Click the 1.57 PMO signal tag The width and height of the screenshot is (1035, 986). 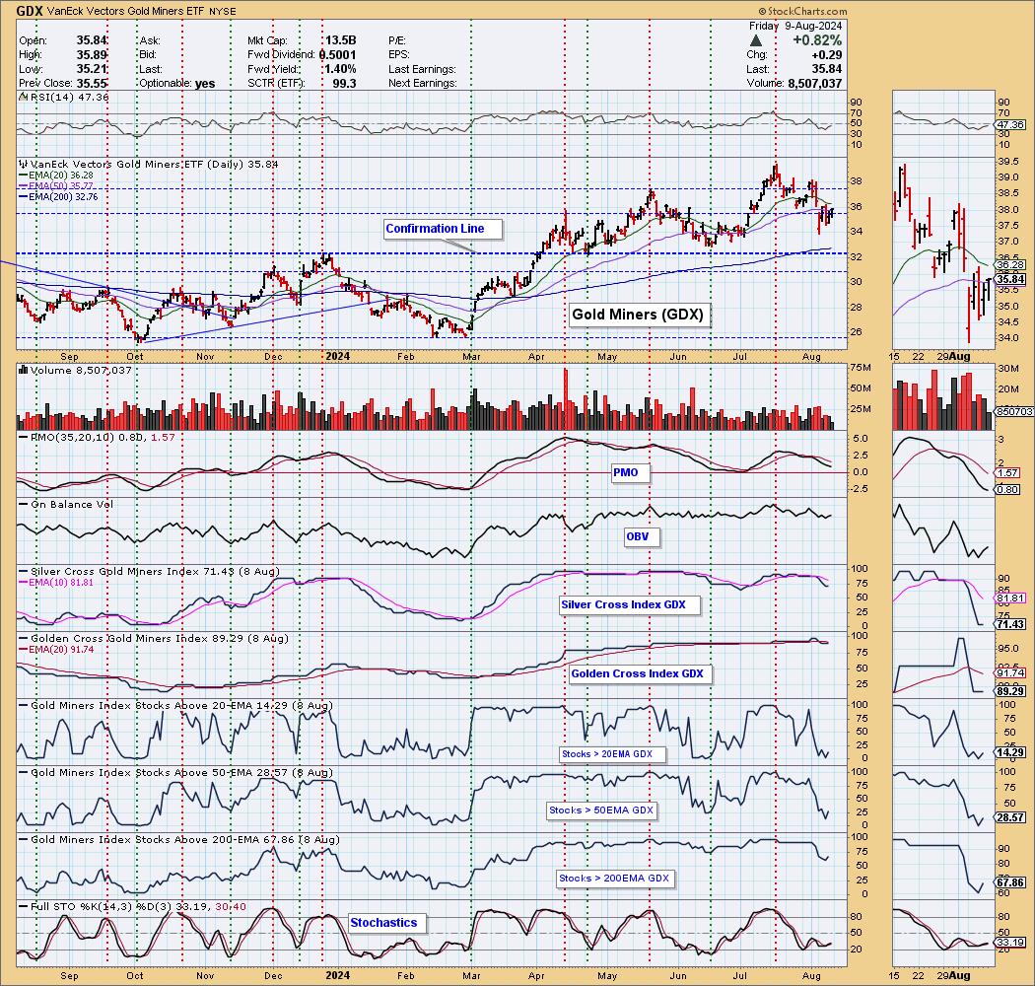click(x=1008, y=473)
